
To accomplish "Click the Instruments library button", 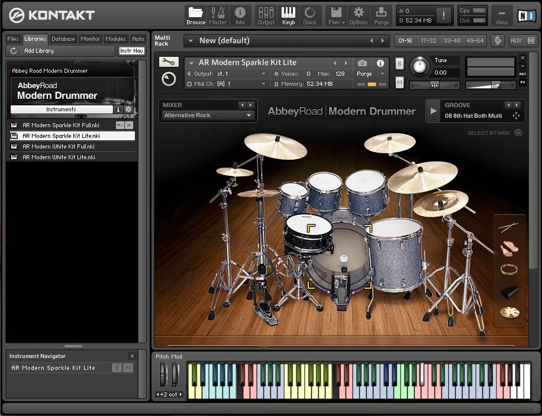I will coord(61,109).
